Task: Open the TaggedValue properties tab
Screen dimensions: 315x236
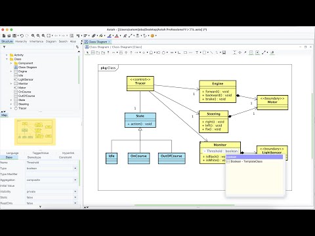Action: coord(41,153)
